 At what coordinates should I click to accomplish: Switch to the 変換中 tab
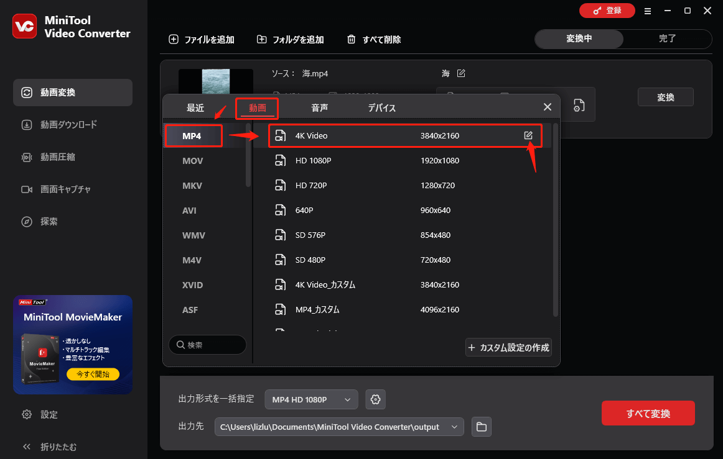click(x=579, y=39)
